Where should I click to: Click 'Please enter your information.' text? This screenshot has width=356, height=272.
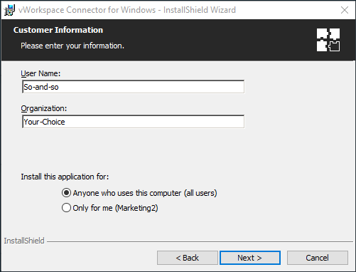[x=72, y=46]
